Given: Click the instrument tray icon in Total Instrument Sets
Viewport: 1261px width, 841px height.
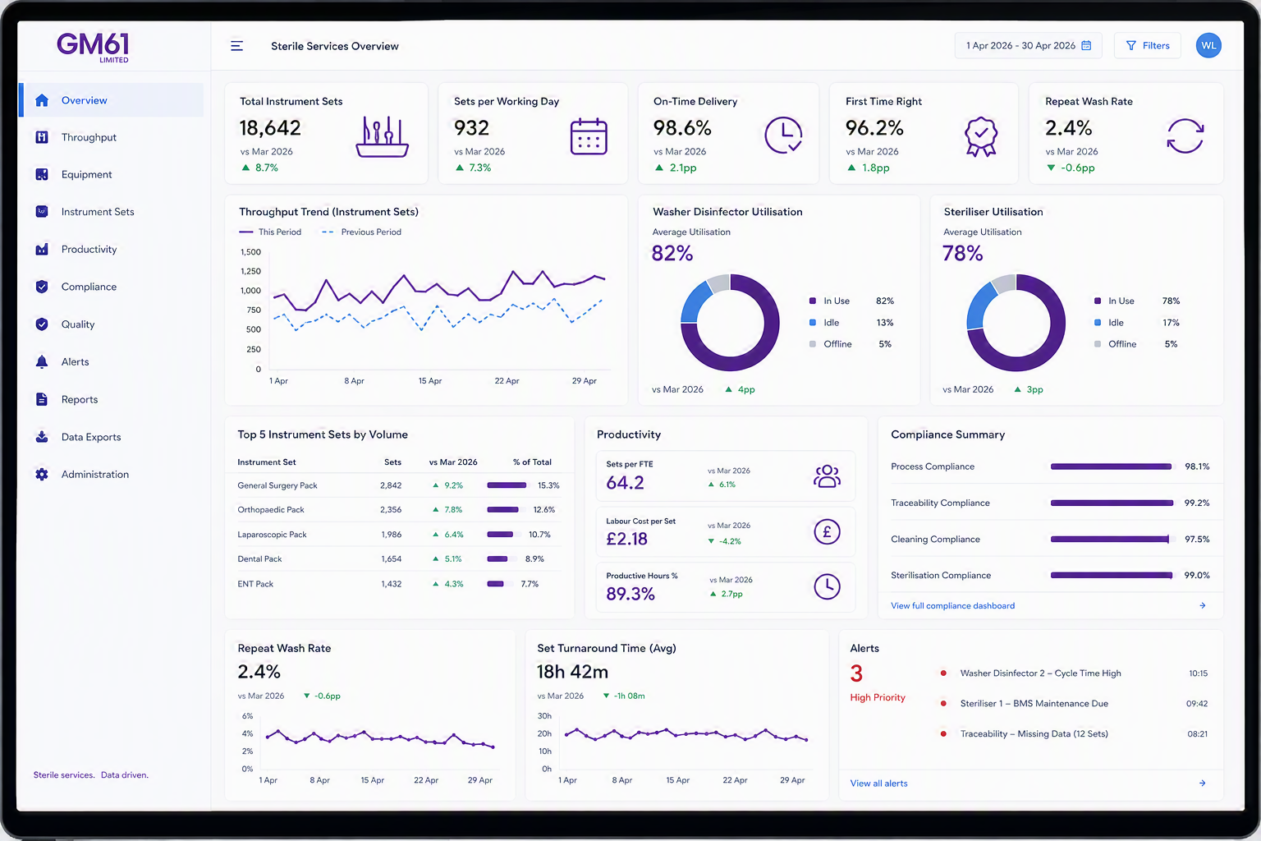Looking at the screenshot, I should point(382,136).
